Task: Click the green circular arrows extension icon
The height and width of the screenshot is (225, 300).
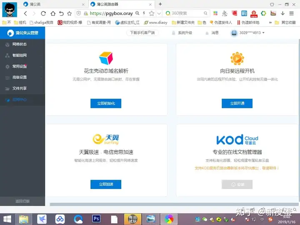Action: (263, 13)
